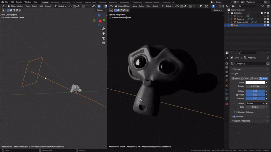
Task: Select the Point light type
Action: tap(236, 79)
